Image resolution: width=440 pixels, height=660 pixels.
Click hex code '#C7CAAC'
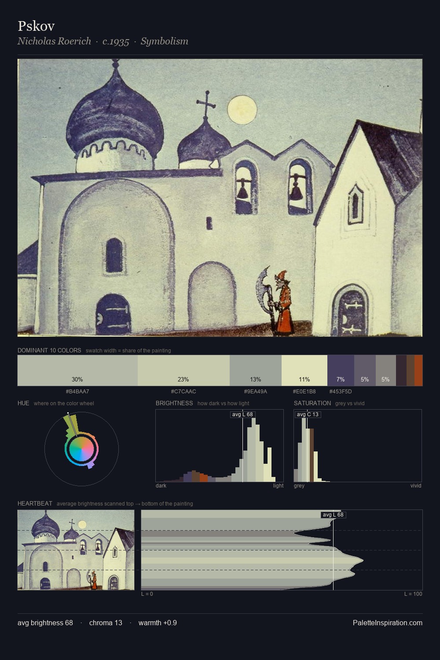click(183, 391)
